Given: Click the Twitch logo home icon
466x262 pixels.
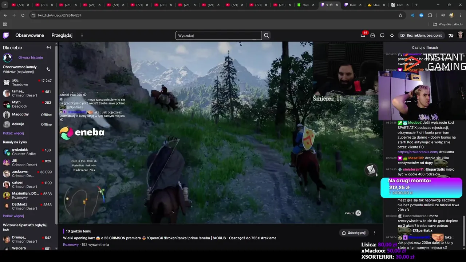Looking at the screenshot, I should [x=6, y=35].
